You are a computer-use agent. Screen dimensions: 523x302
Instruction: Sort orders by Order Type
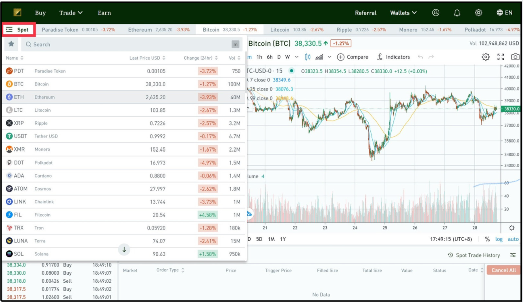point(170,270)
